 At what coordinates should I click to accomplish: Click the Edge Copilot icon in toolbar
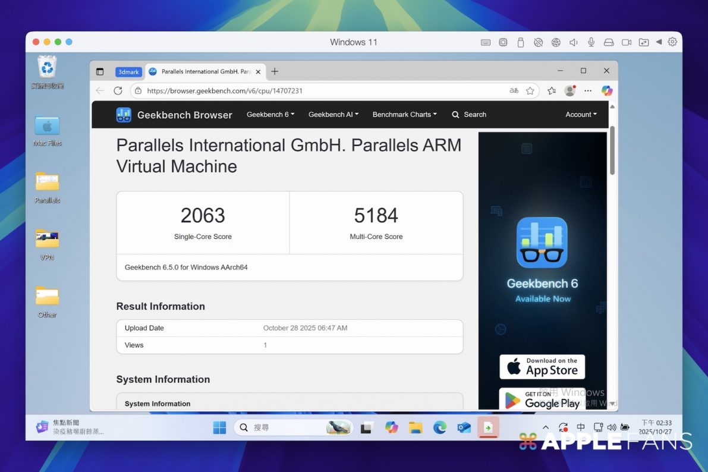[x=606, y=91]
